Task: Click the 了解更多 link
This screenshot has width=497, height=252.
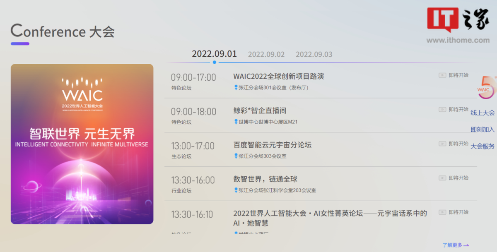Action: (x=456, y=245)
